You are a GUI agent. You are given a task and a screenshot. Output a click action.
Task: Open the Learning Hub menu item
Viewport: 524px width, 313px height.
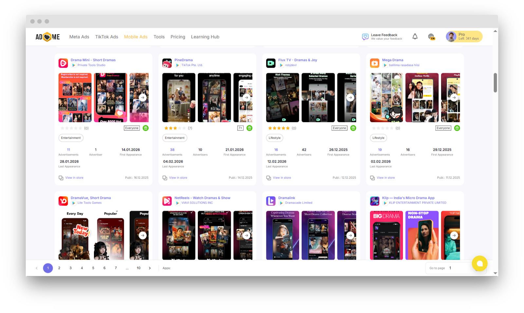tap(205, 37)
